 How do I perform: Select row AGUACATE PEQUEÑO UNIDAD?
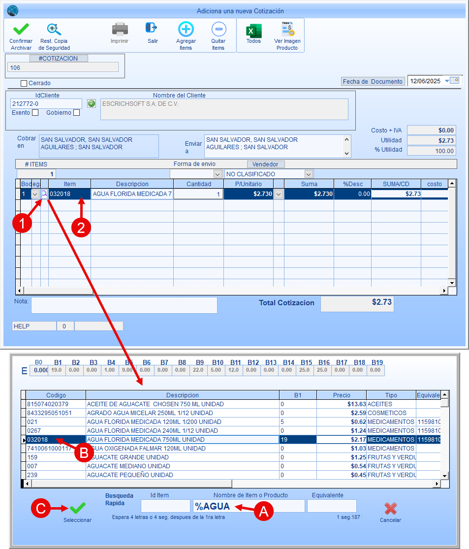(233, 475)
